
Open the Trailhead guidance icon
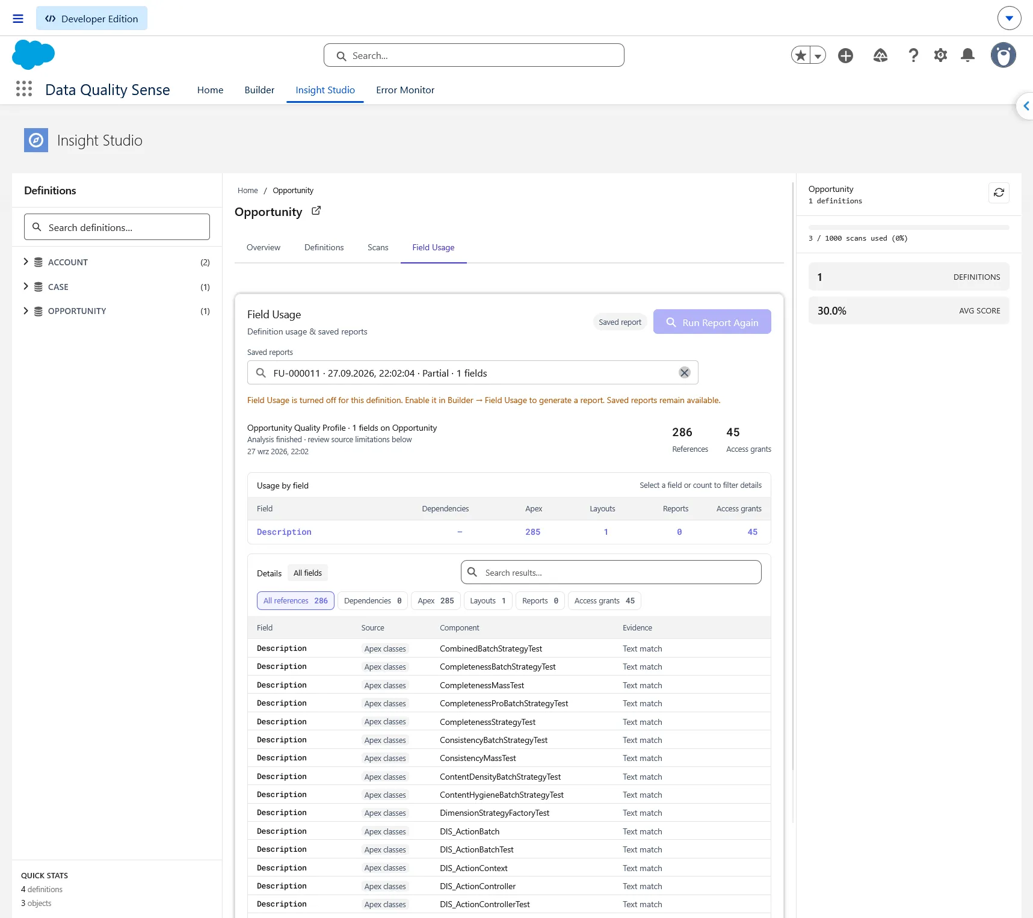pos(880,55)
